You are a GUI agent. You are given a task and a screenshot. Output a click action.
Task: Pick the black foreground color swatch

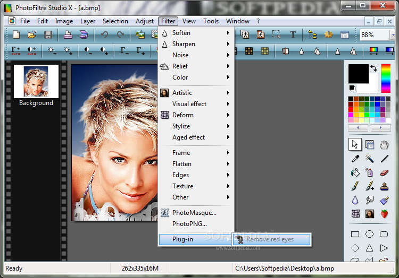(x=358, y=74)
